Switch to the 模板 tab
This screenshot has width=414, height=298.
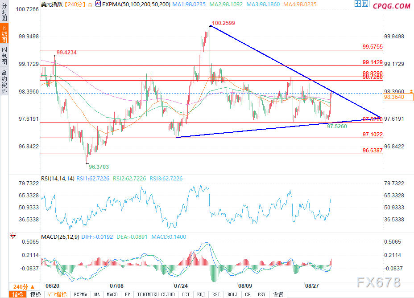35,294
